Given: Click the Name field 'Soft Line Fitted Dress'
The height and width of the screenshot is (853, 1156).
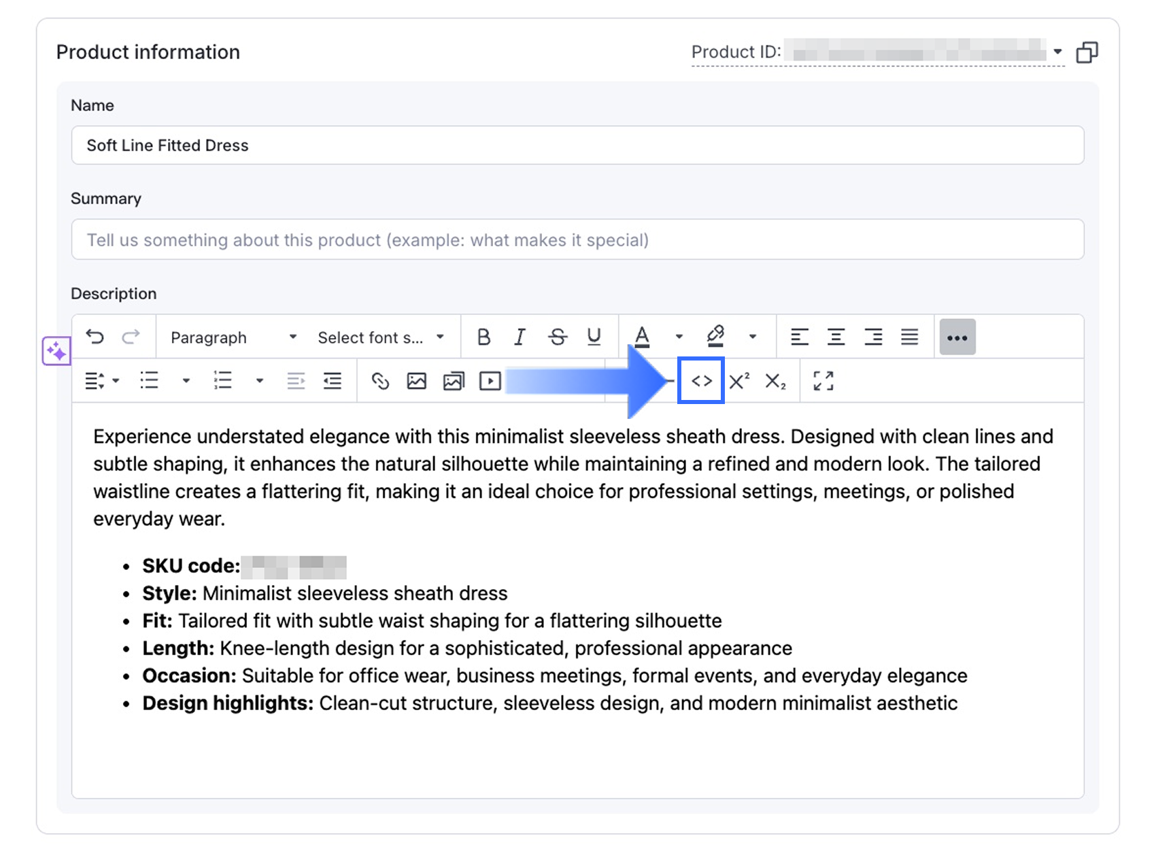Looking at the screenshot, I should (x=577, y=145).
